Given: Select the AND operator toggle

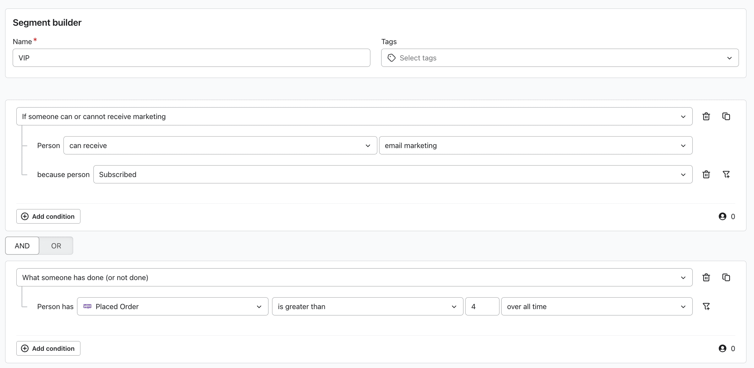Looking at the screenshot, I should [x=22, y=246].
